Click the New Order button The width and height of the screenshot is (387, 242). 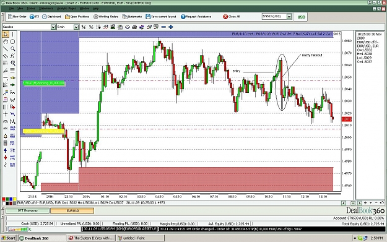pos(17,17)
